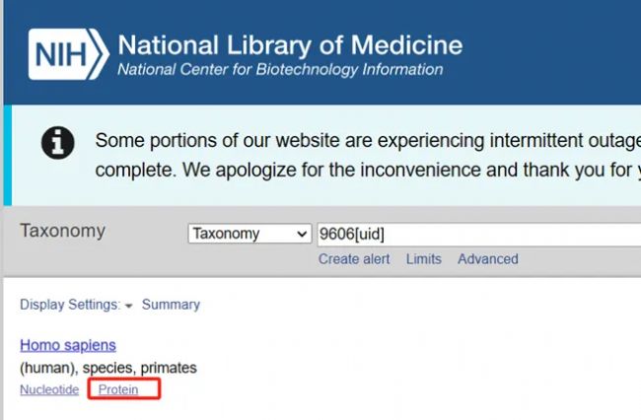Viewport: 641px width, 420px height.
Task: Click the circular info icon in the notice
Action: click(x=57, y=143)
